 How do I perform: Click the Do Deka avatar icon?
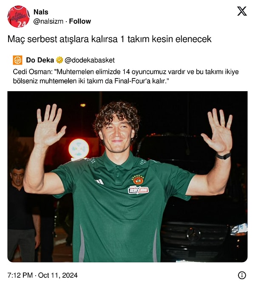pyautogui.click(x=18, y=60)
